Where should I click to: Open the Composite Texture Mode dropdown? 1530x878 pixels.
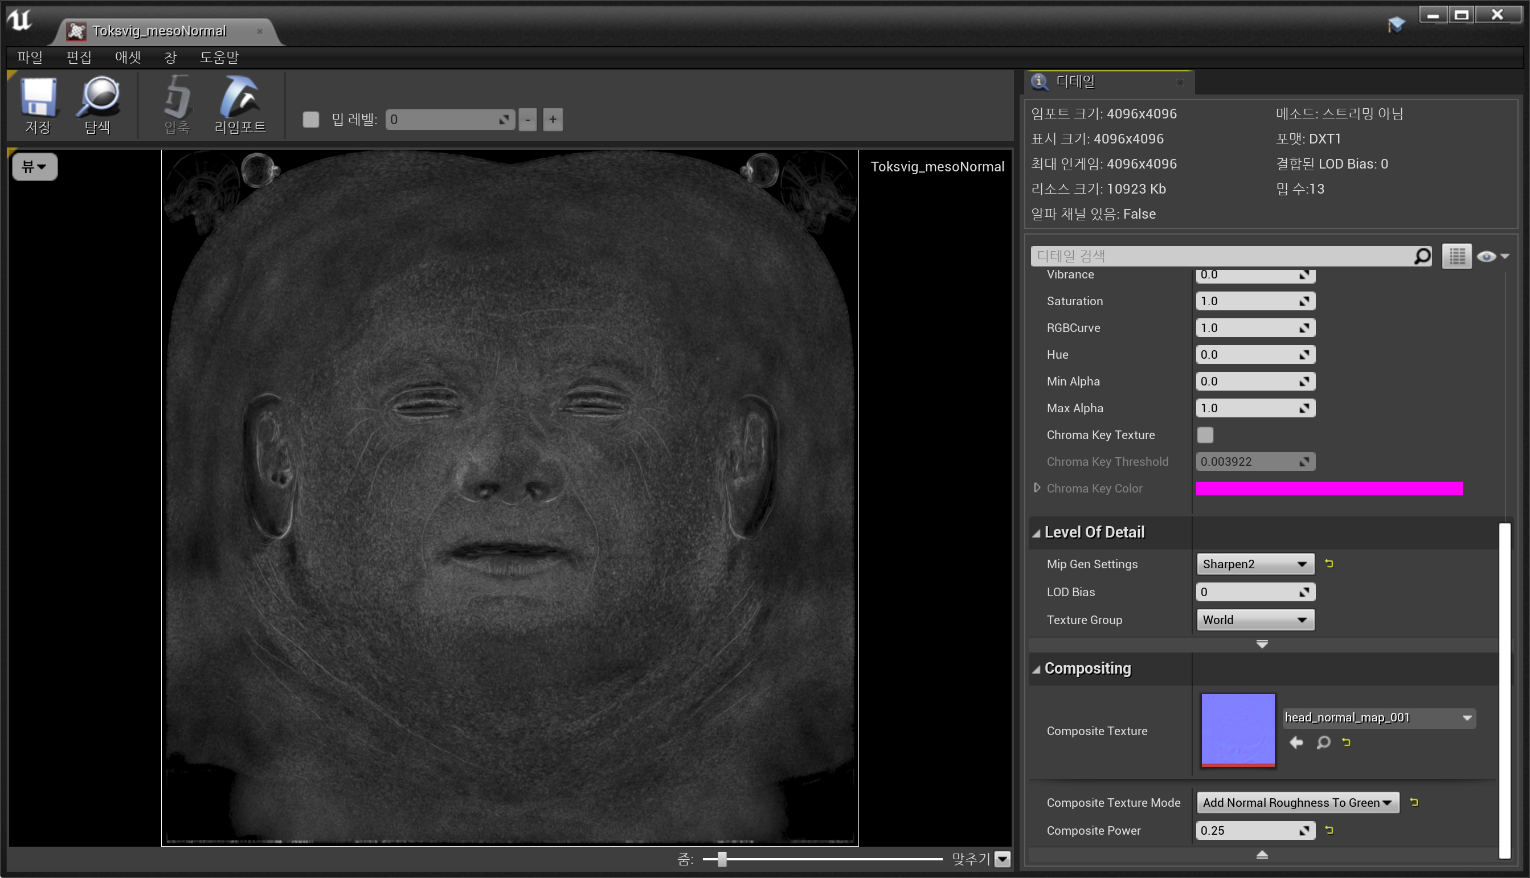click(x=1298, y=803)
